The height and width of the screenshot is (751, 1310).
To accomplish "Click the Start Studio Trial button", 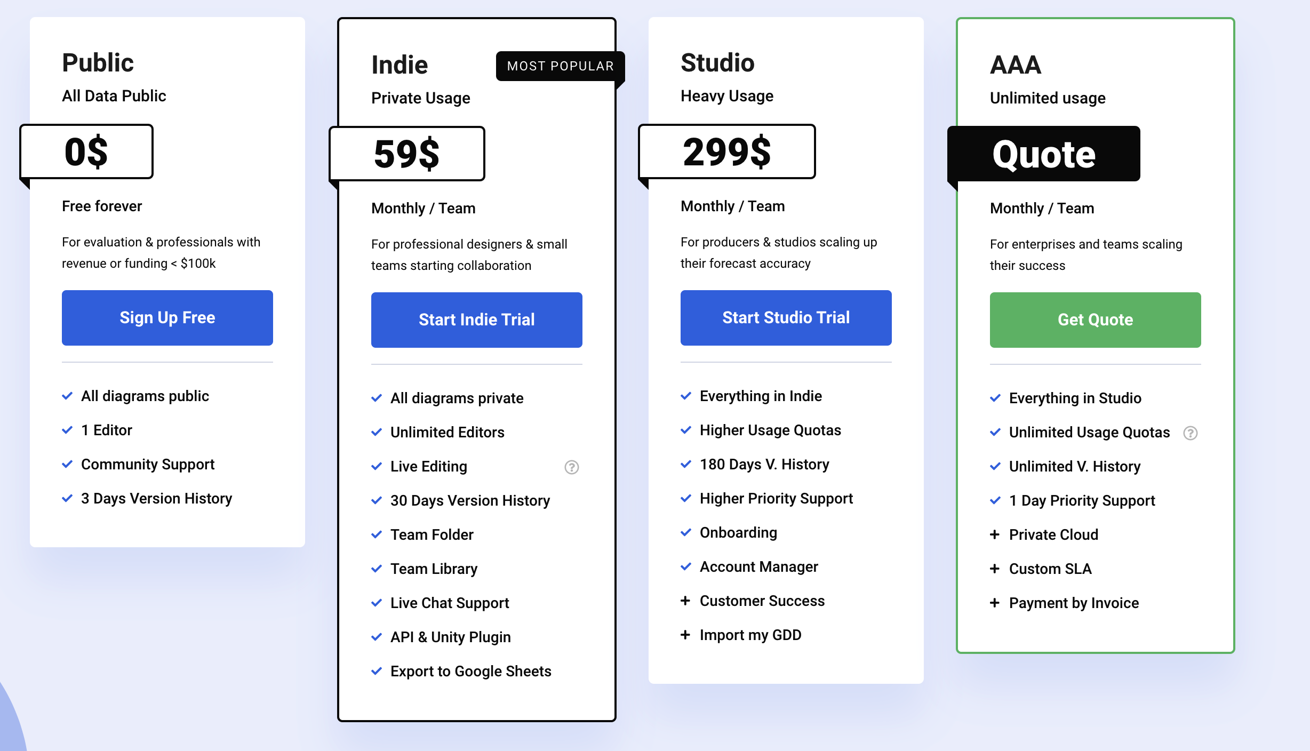I will click(786, 318).
